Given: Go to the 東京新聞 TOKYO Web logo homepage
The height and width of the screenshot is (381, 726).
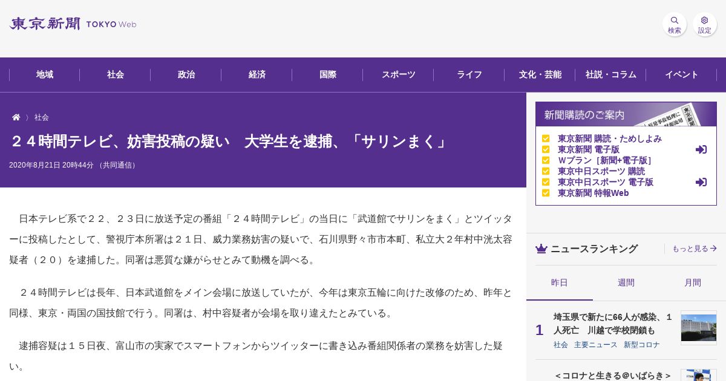Looking at the screenshot, I should pos(73,24).
